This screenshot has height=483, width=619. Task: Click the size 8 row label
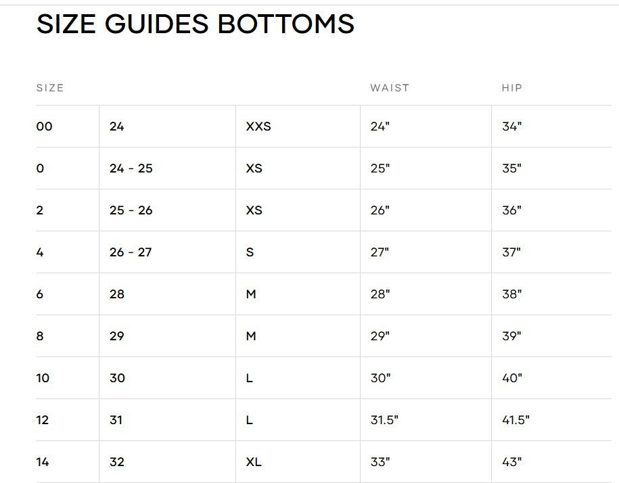(40, 336)
